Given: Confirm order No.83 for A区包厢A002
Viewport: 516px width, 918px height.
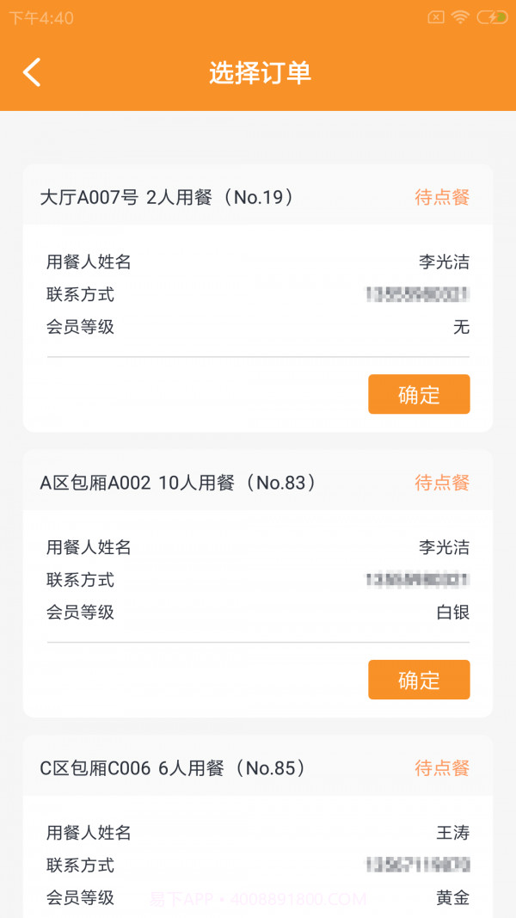Looking at the screenshot, I should 419,679.
